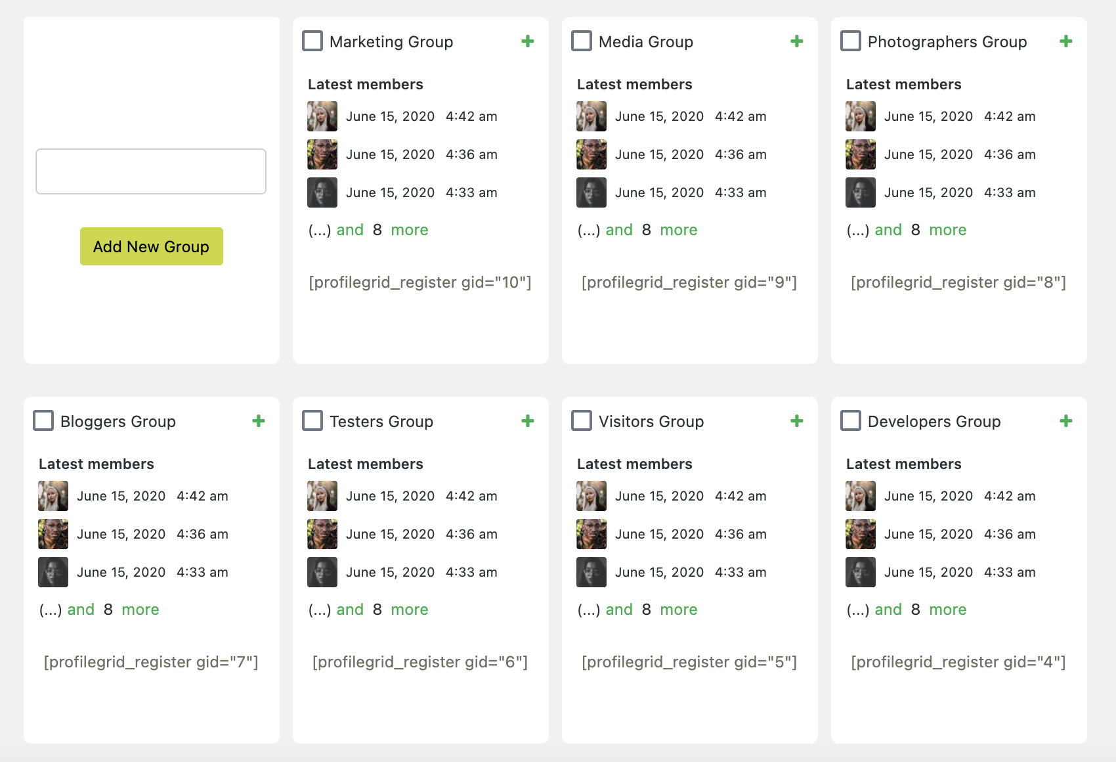This screenshot has height=762, width=1116.
Task: Expand more members in Photographers Group
Action: point(947,230)
